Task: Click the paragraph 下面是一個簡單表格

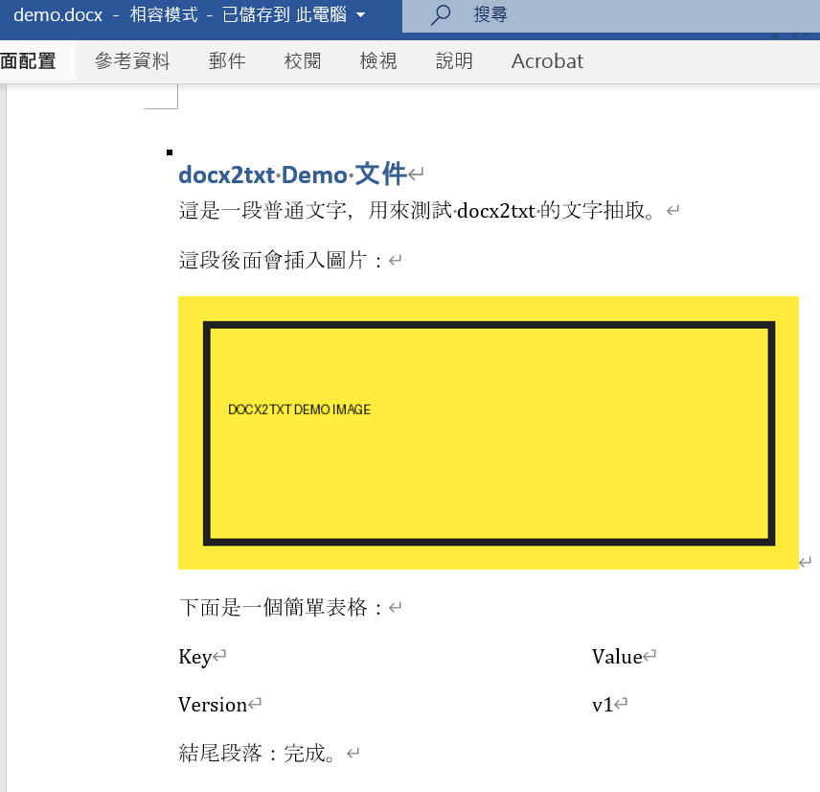Action: (282, 608)
